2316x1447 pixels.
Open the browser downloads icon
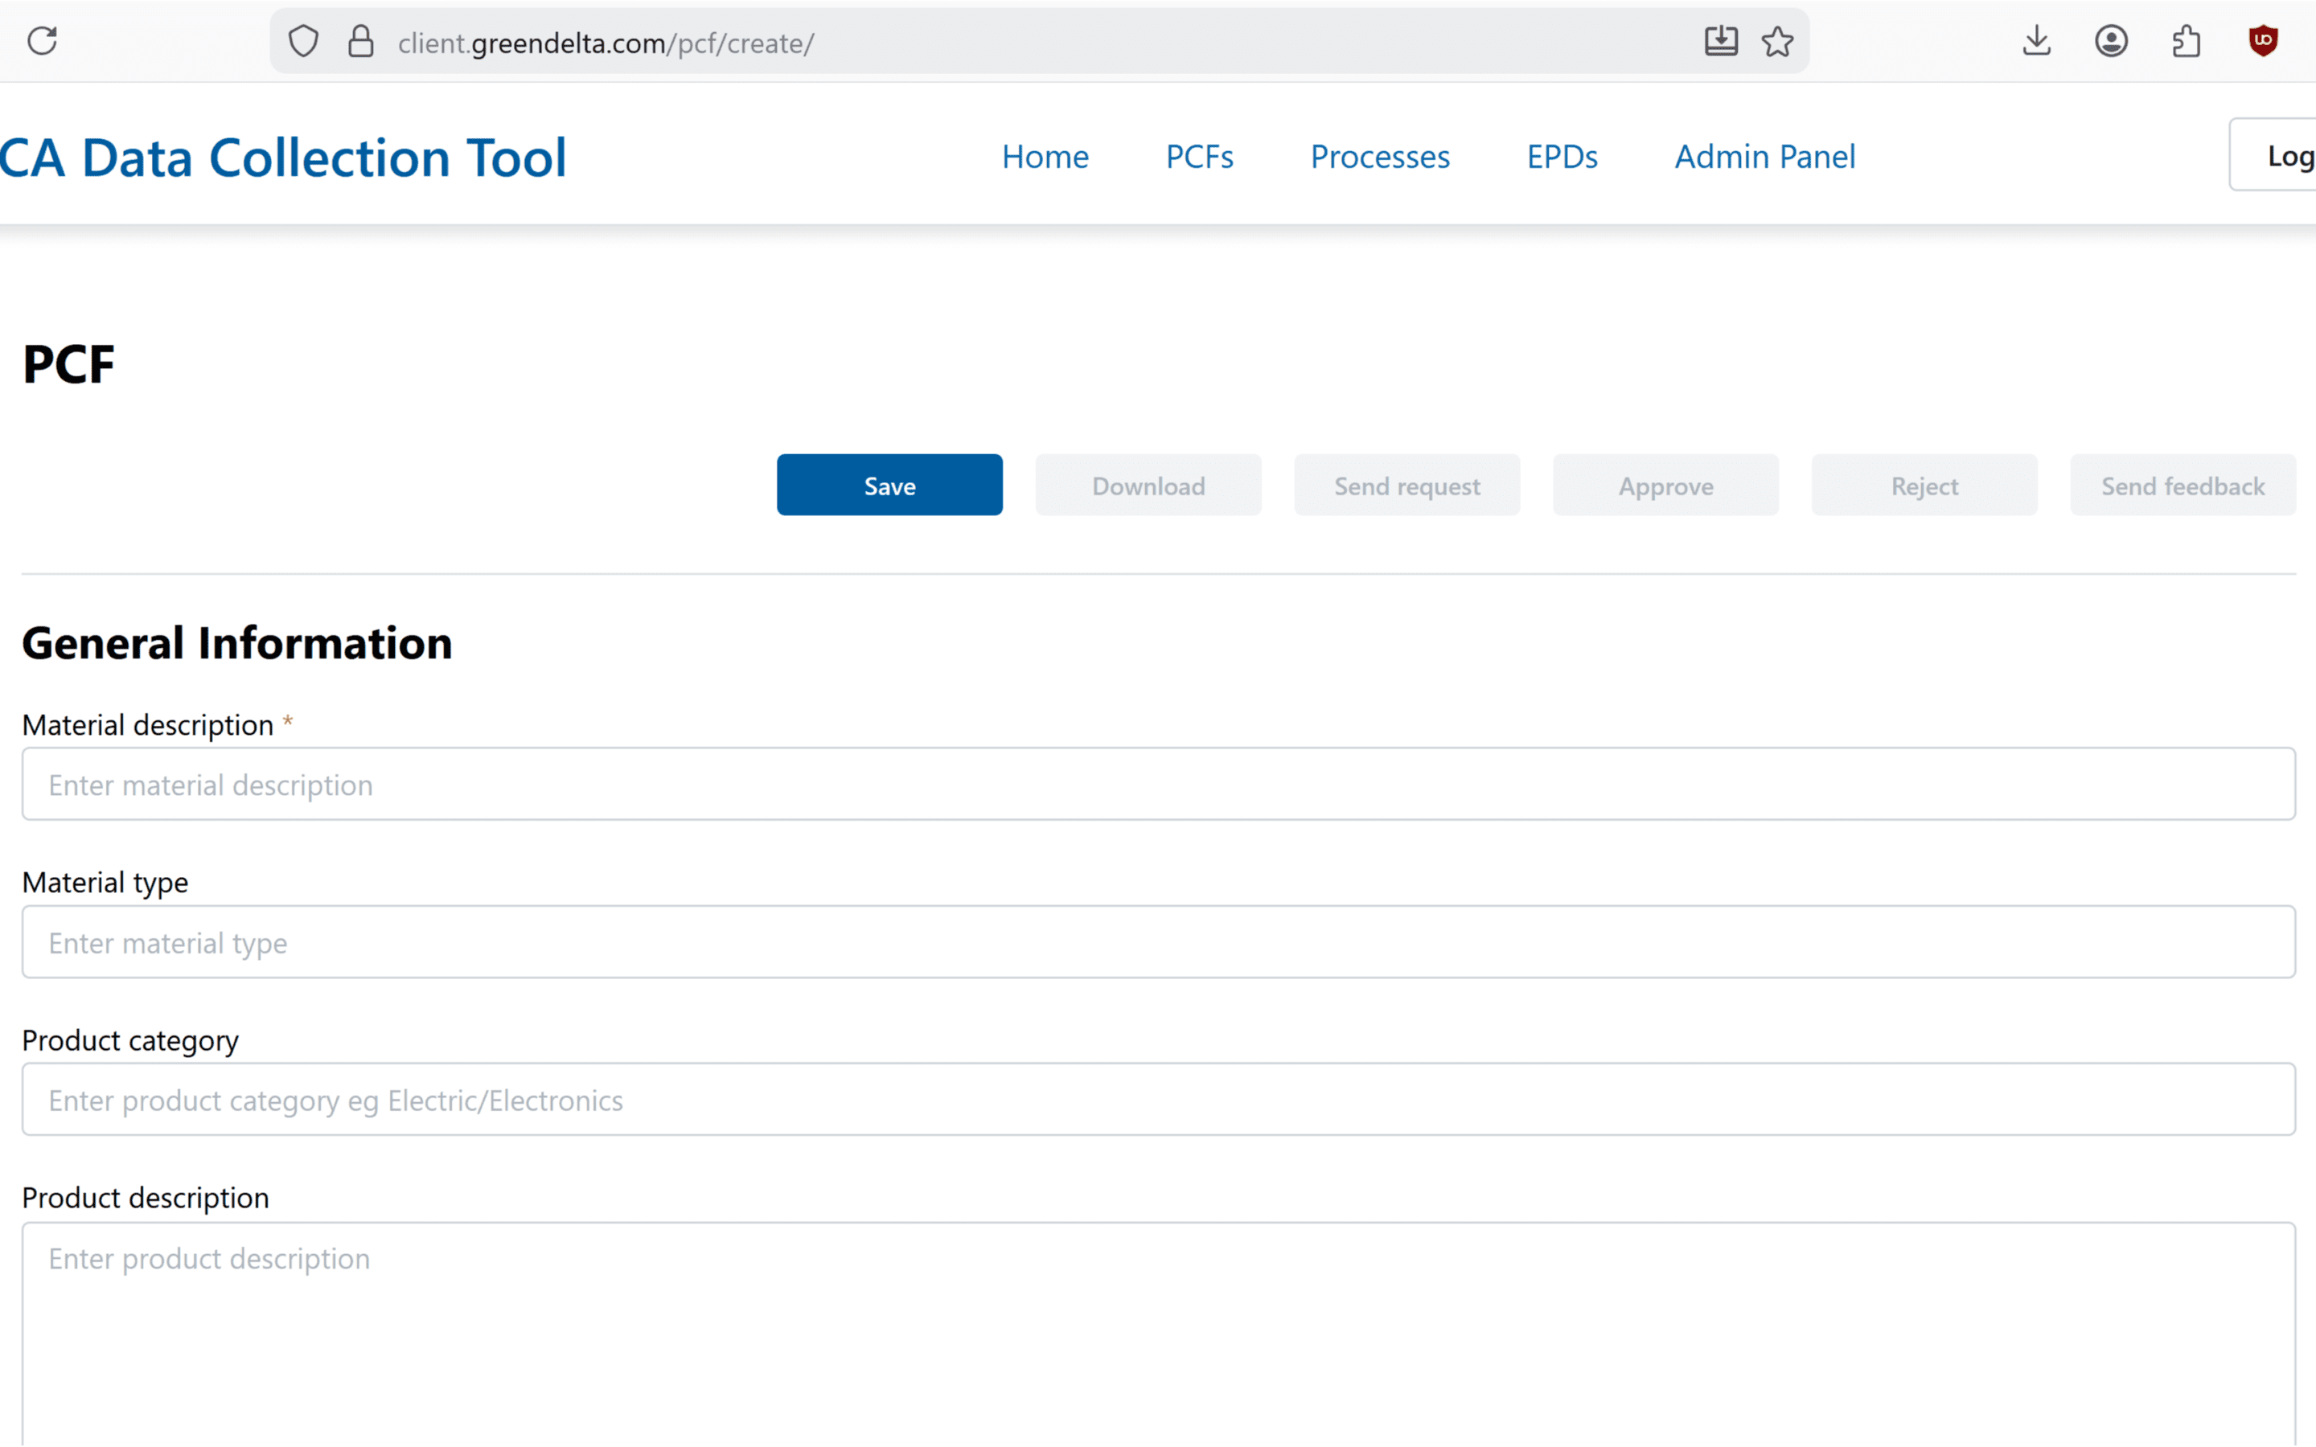(x=2036, y=41)
